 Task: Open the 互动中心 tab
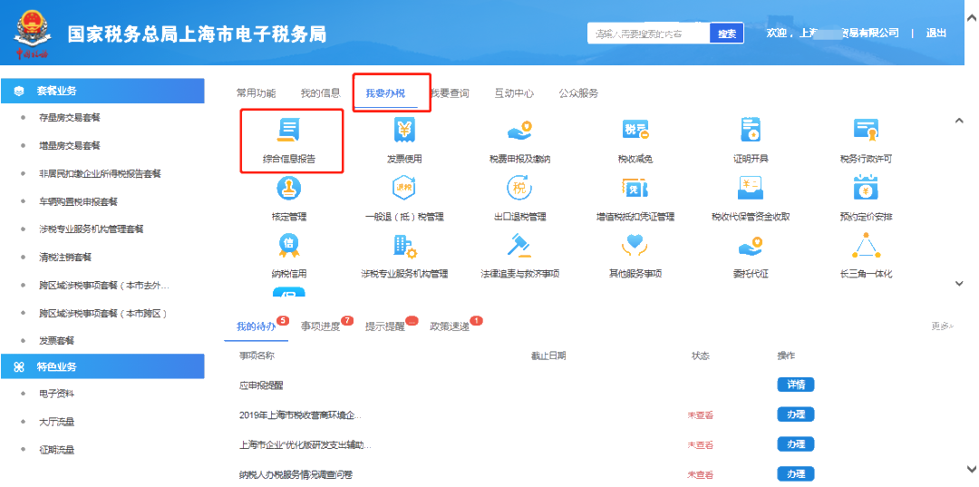514,93
